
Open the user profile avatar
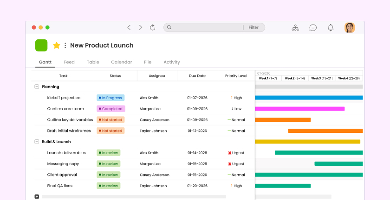(350, 27)
